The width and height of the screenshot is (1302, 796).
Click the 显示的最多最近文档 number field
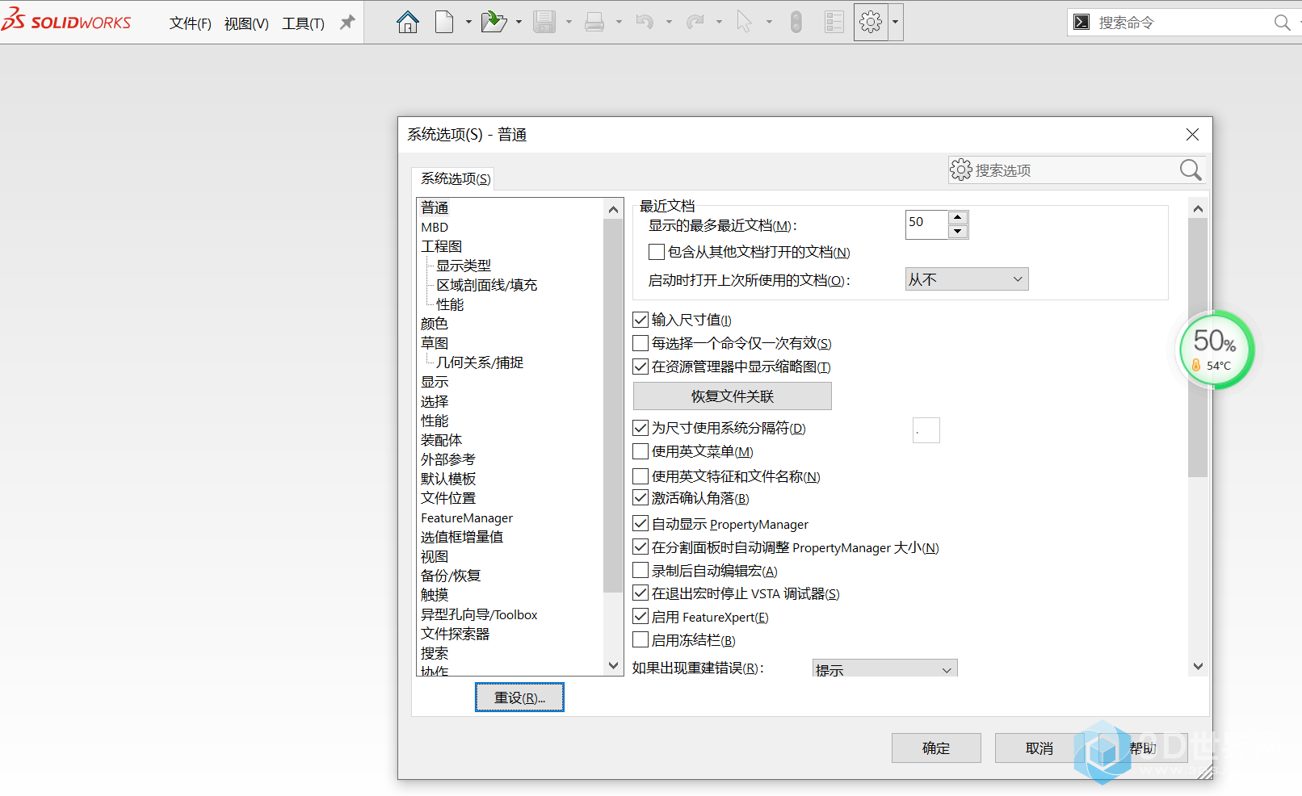click(x=926, y=224)
